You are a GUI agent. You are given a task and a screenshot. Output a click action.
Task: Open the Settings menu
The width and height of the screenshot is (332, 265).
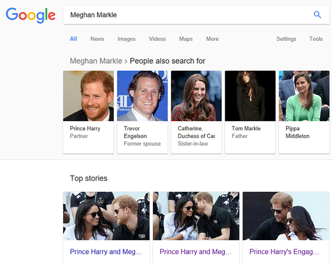pyautogui.click(x=286, y=39)
